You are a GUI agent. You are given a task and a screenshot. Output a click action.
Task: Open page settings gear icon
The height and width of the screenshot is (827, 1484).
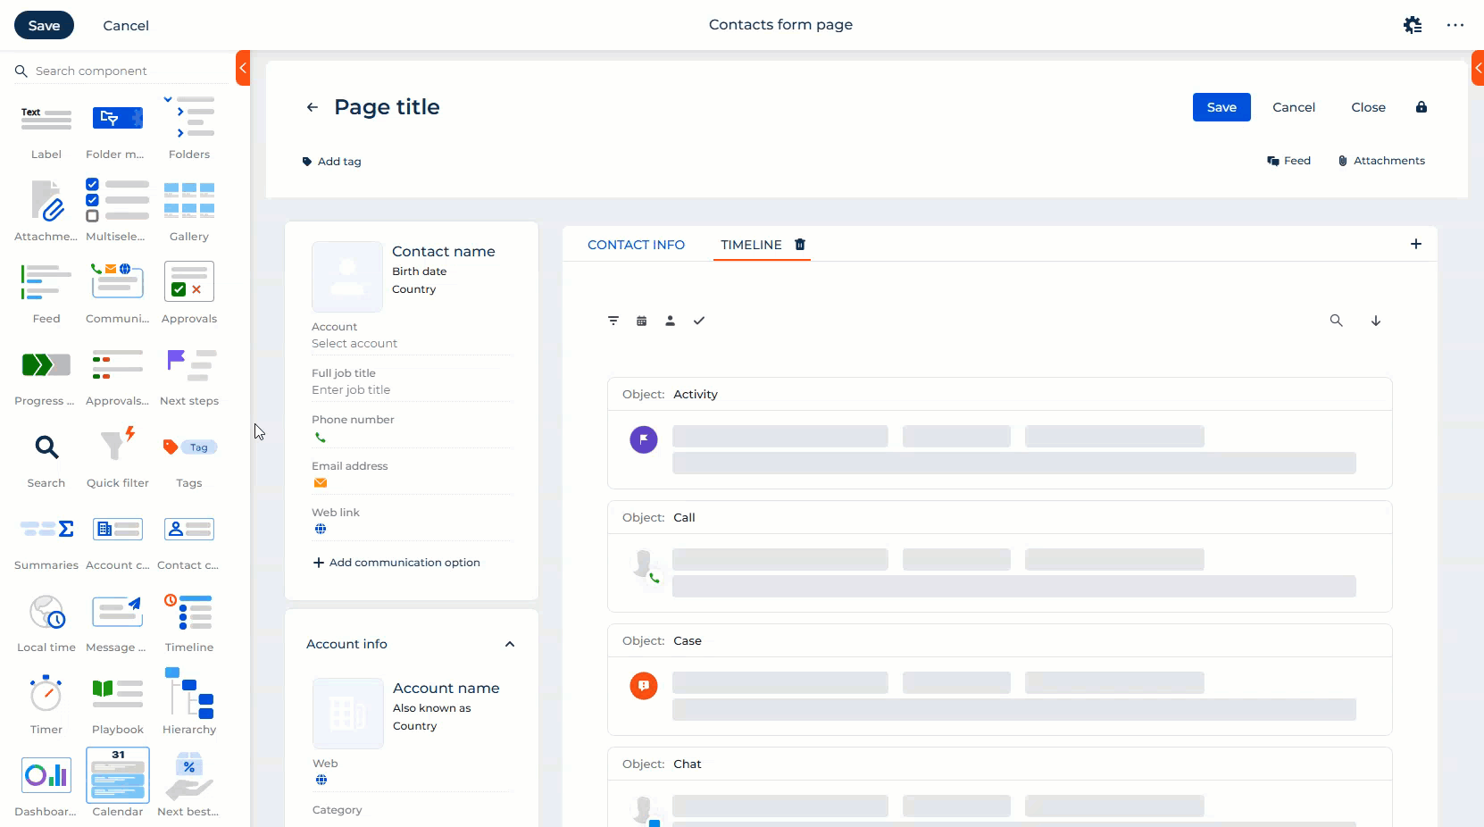1412,25
